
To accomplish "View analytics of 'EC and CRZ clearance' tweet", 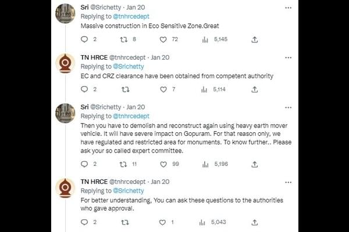I will coord(205,89).
